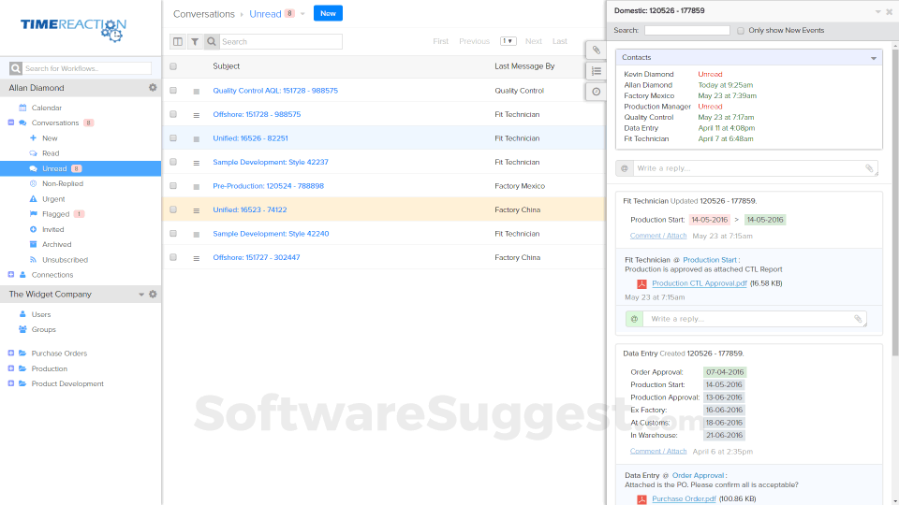Click row icon on Quality Control AQL row

196,91
